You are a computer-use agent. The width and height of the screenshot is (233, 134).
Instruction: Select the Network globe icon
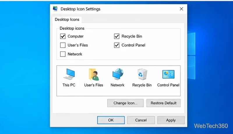tap(118, 74)
